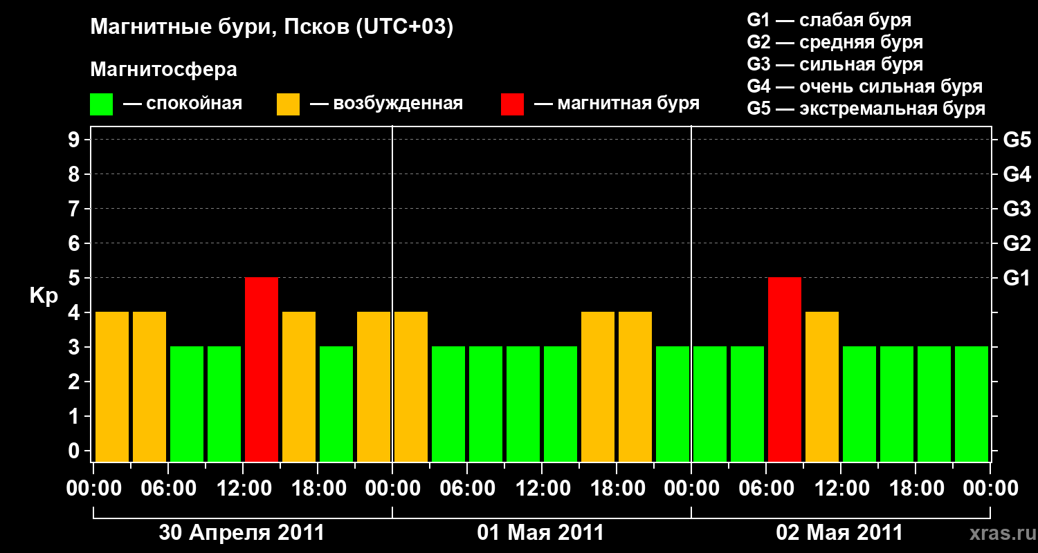
Task: Select the red Kp 5 bar on 02 Мая
Action: pos(785,369)
